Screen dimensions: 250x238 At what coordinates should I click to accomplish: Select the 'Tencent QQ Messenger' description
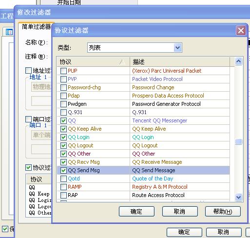pos(160,120)
